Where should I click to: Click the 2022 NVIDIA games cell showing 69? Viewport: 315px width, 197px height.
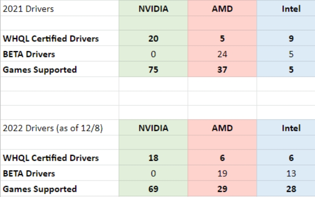pyautogui.click(x=153, y=189)
